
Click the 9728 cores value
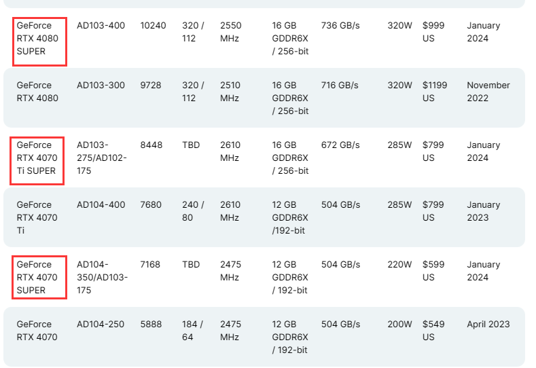[x=151, y=86]
